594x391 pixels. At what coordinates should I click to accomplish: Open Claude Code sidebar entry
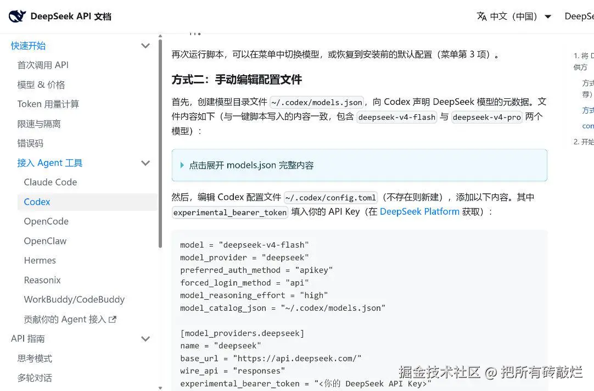pyautogui.click(x=51, y=182)
